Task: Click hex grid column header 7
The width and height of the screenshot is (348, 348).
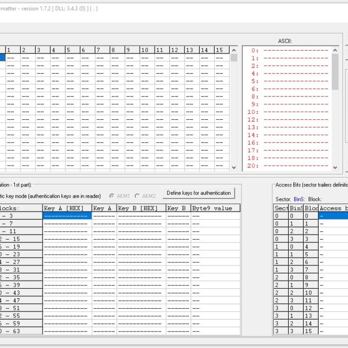Action: pyautogui.click(x=102, y=50)
